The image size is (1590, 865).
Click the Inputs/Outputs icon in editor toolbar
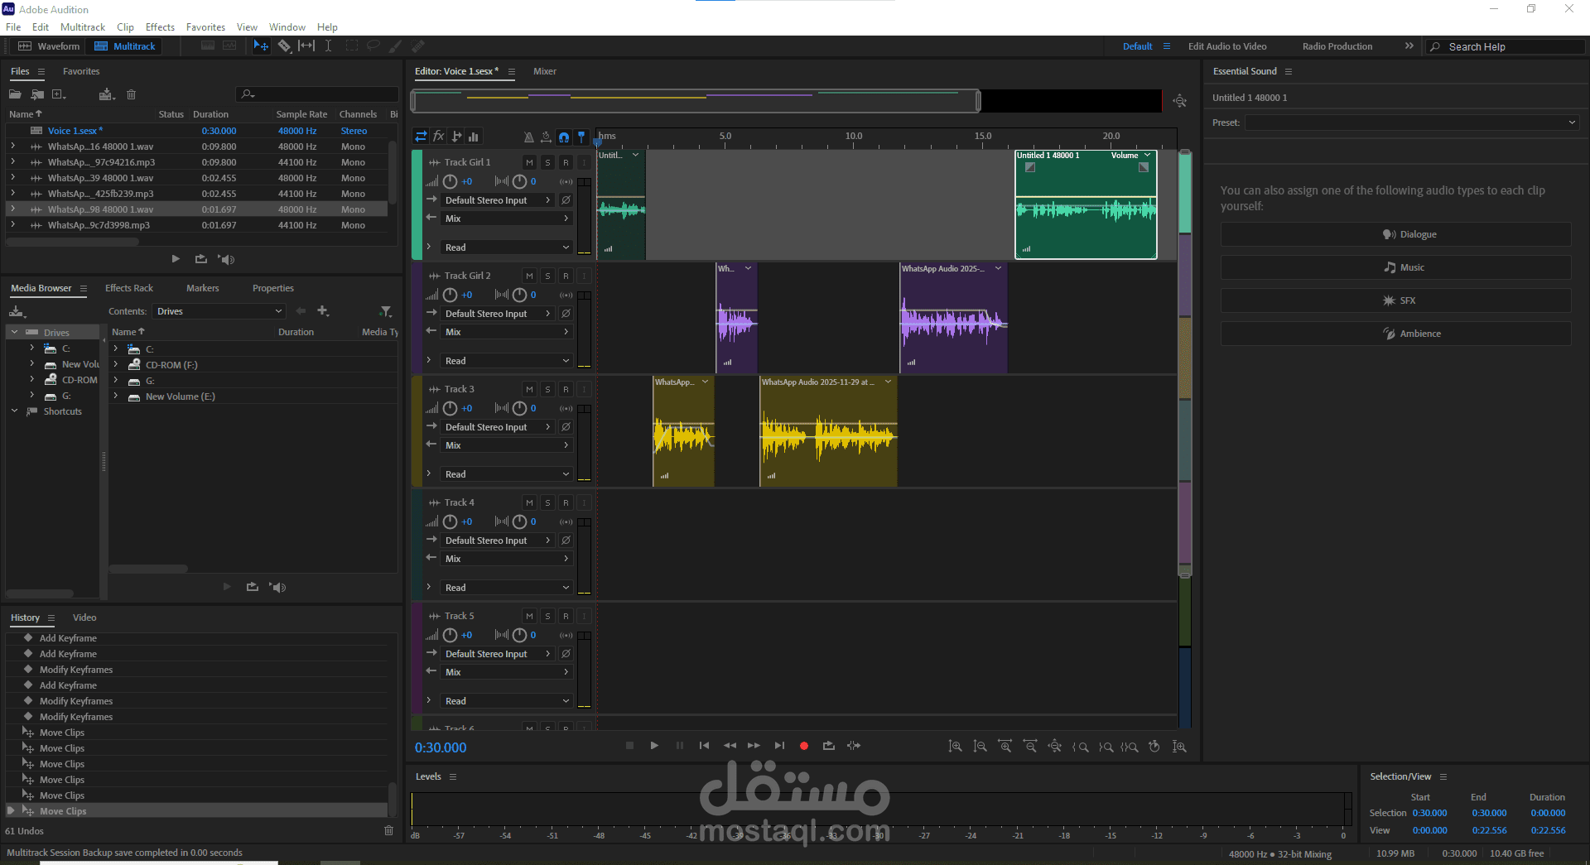coord(421,137)
